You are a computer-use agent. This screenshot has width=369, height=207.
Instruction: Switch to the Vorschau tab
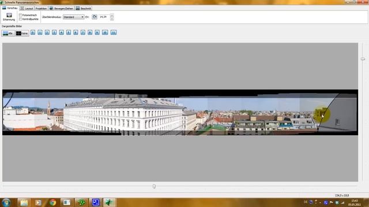pyautogui.click(x=10, y=8)
